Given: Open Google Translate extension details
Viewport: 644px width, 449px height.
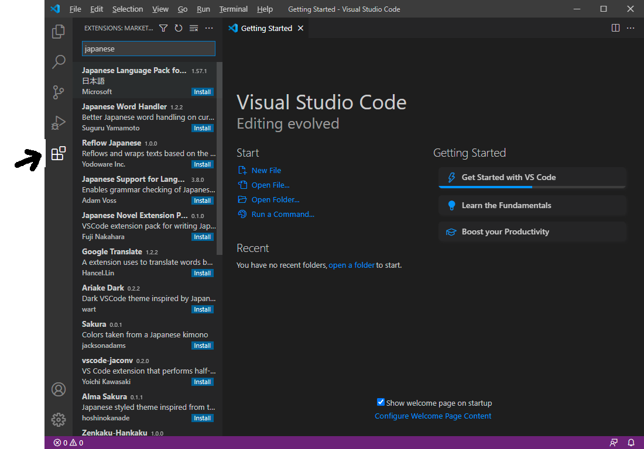Looking at the screenshot, I should coord(145,261).
